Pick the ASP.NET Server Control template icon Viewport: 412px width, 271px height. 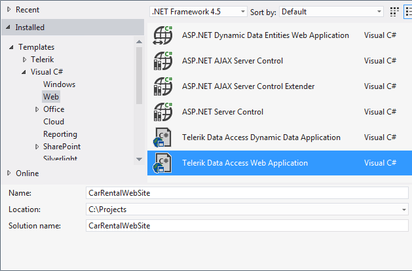point(163,111)
